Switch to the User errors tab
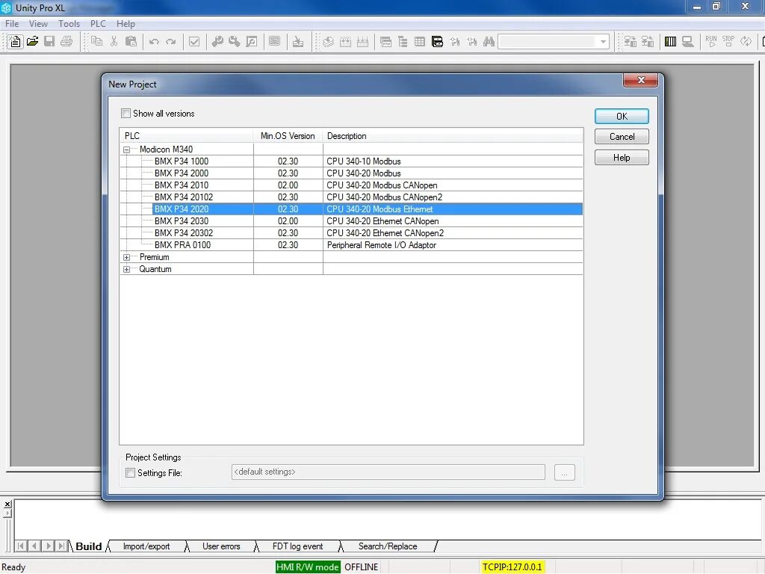This screenshot has width=765, height=574. pos(221,546)
